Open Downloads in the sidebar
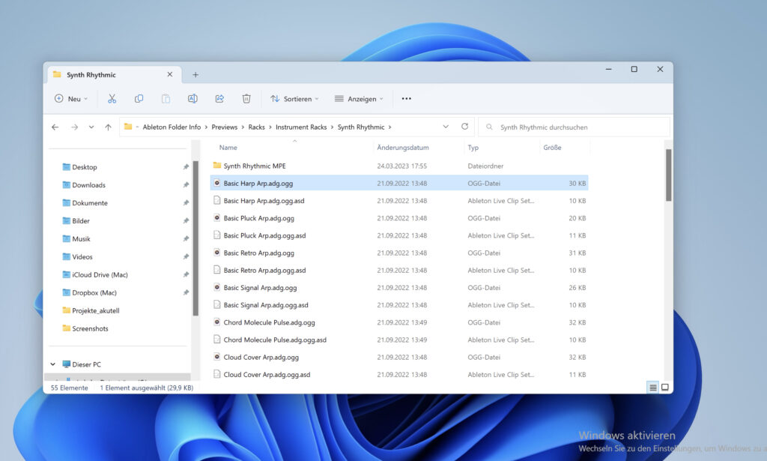This screenshot has height=461, width=767. (88, 185)
